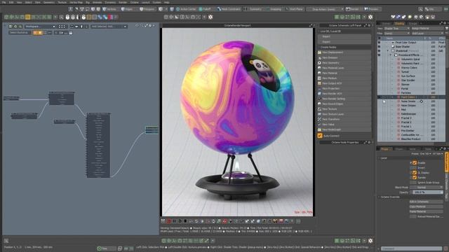The image size is (449, 252).
Task: Open the Add Selected dropdown in schematic
Action: click(109, 27)
